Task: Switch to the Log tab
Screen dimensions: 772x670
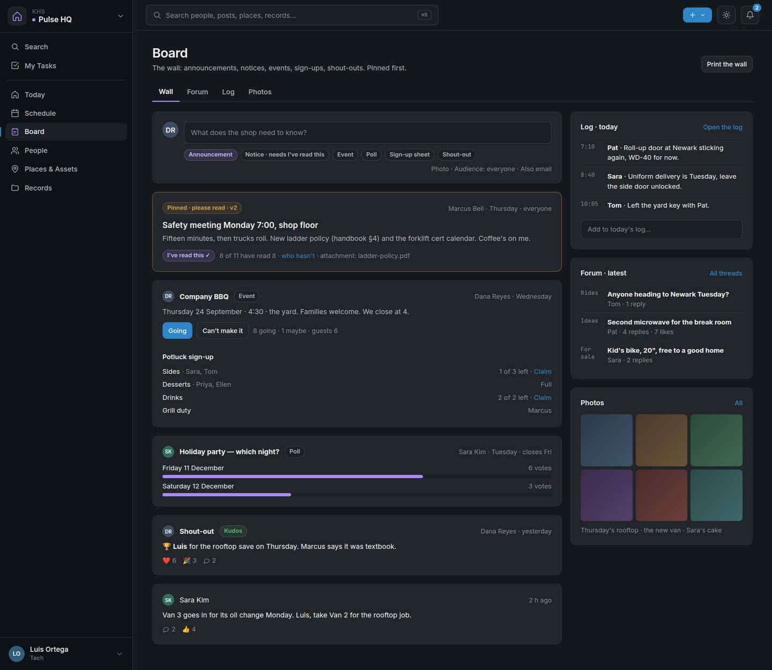Action: 228,92
